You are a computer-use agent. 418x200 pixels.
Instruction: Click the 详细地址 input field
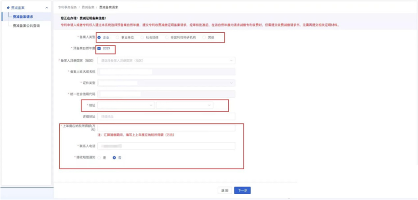166,117
